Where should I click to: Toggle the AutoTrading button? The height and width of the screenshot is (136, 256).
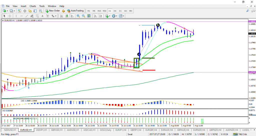point(75,11)
